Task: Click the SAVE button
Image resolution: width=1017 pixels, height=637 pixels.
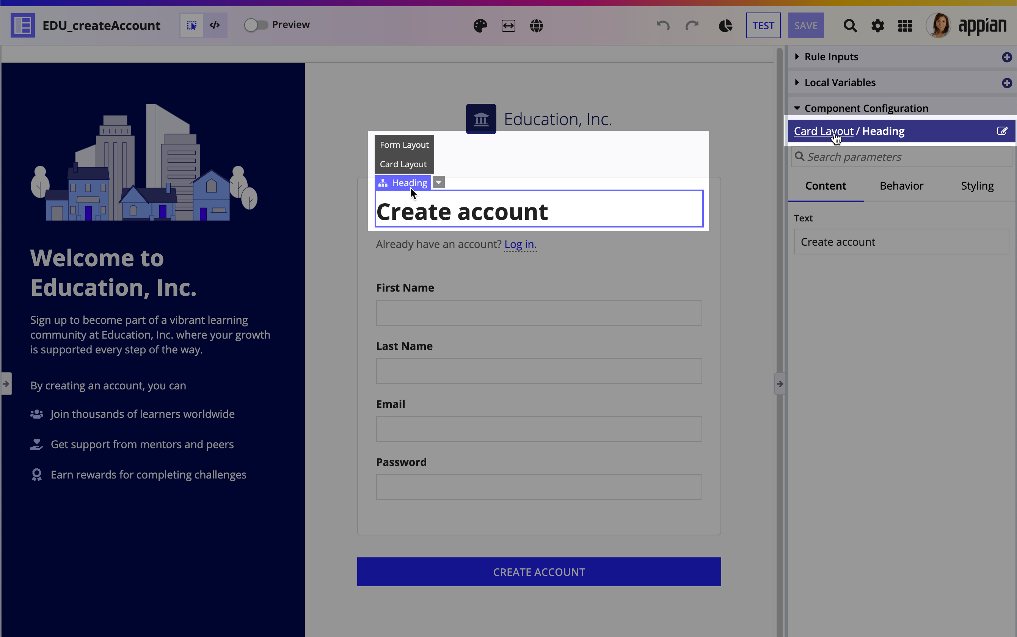Action: 805,26
